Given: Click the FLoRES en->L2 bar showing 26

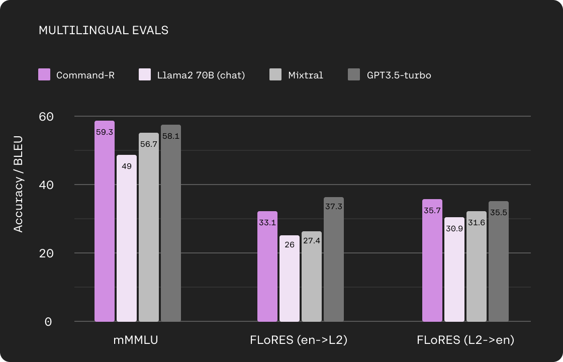Looking at the screenshot, I should (290, 279).
